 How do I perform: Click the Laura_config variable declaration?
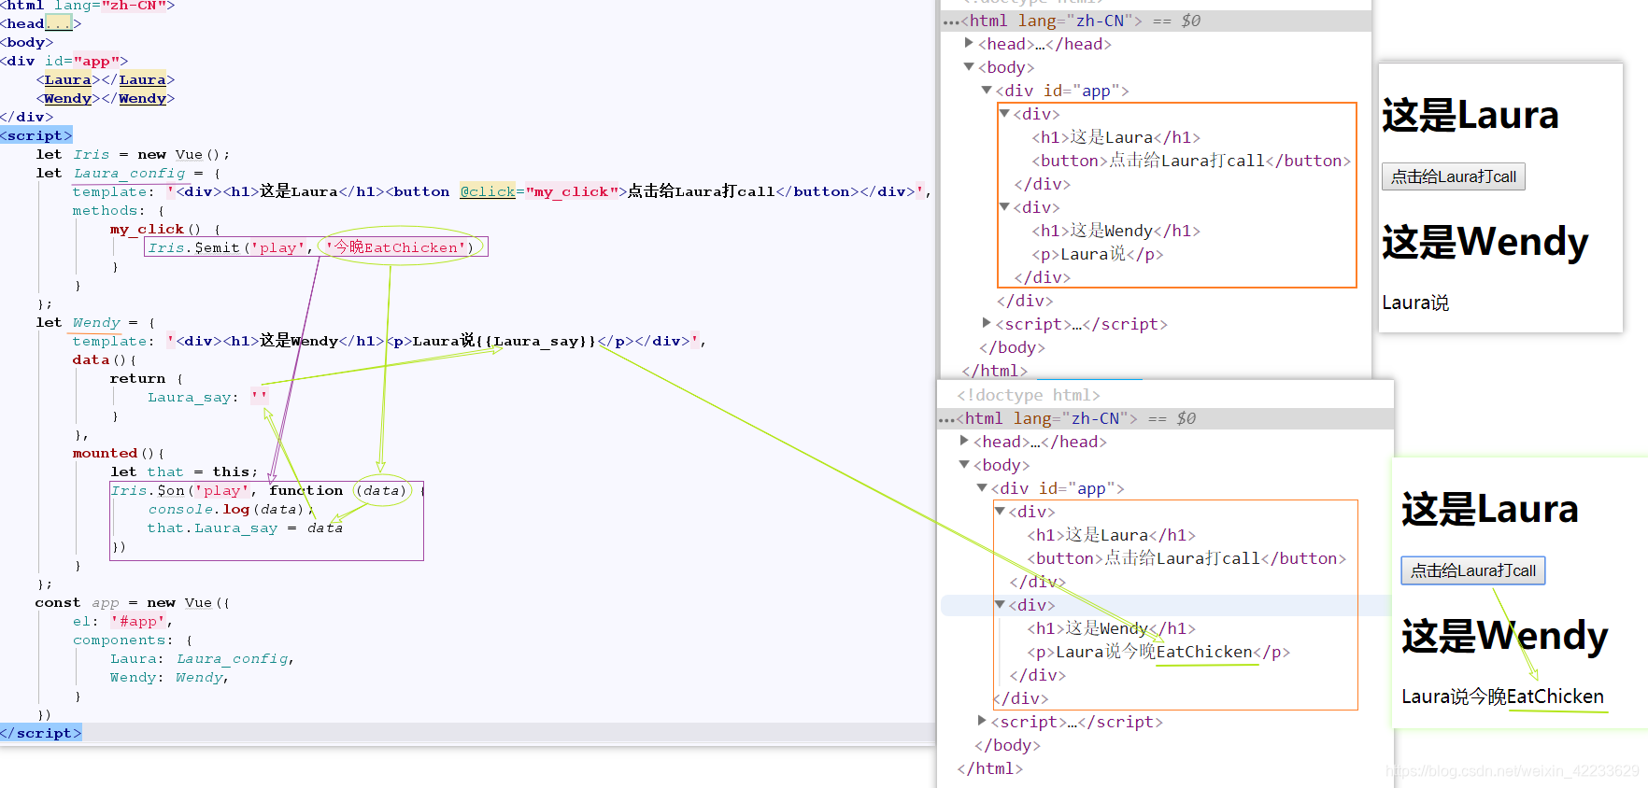point(129,173)
